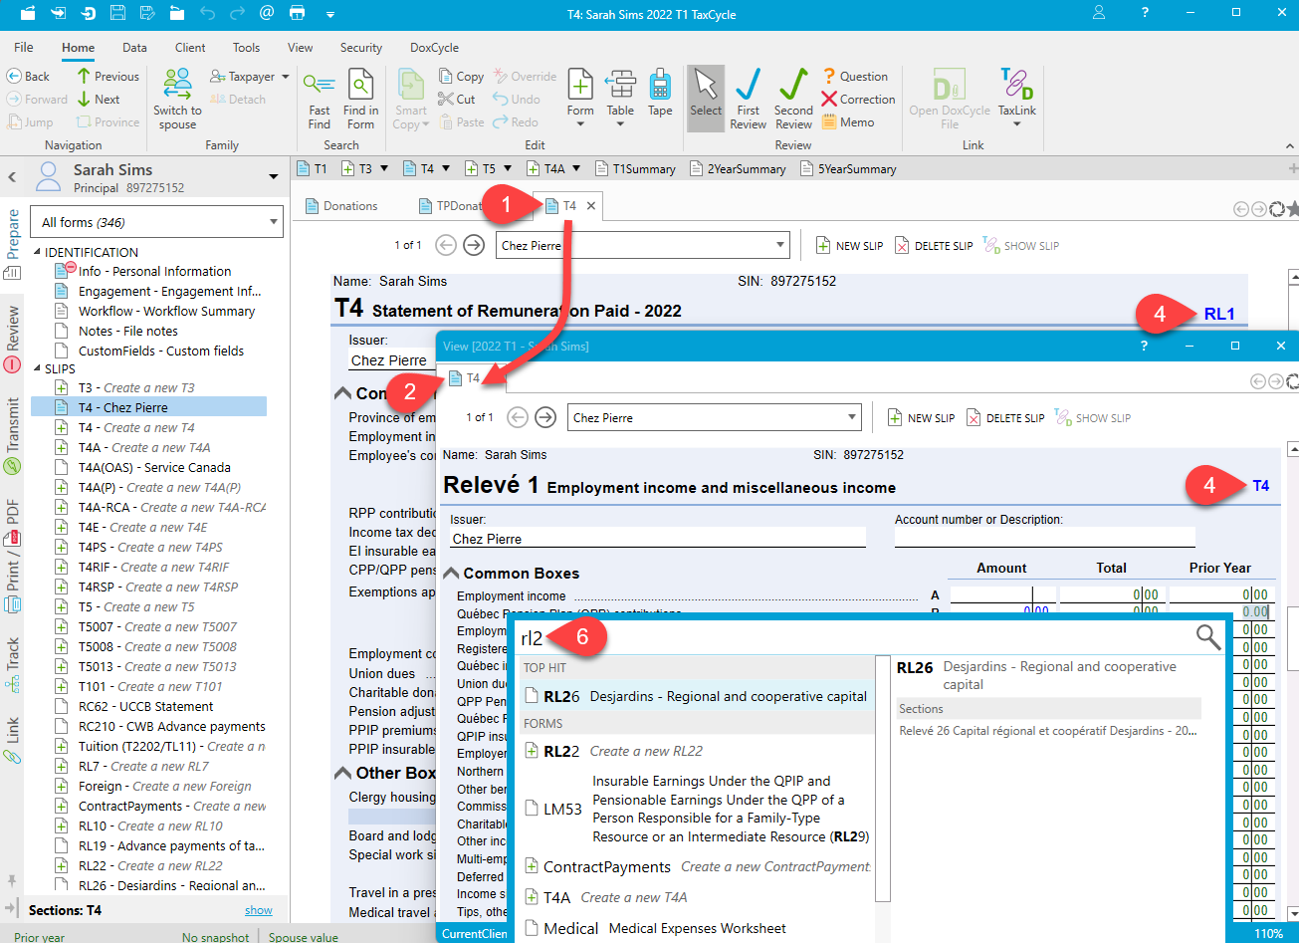Select T4 - Chez Pierre in tree

click(x=149, y=407)
